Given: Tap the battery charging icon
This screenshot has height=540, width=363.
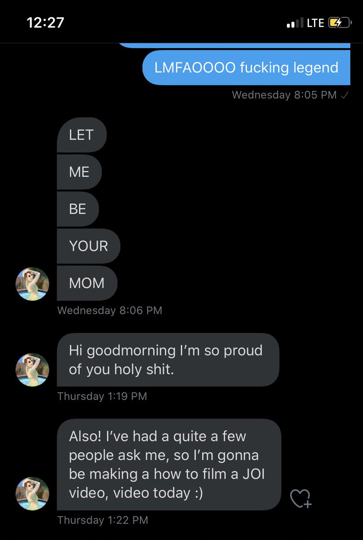Looking at the screenshot, I should pyautogui.click(x=339, y=23).
